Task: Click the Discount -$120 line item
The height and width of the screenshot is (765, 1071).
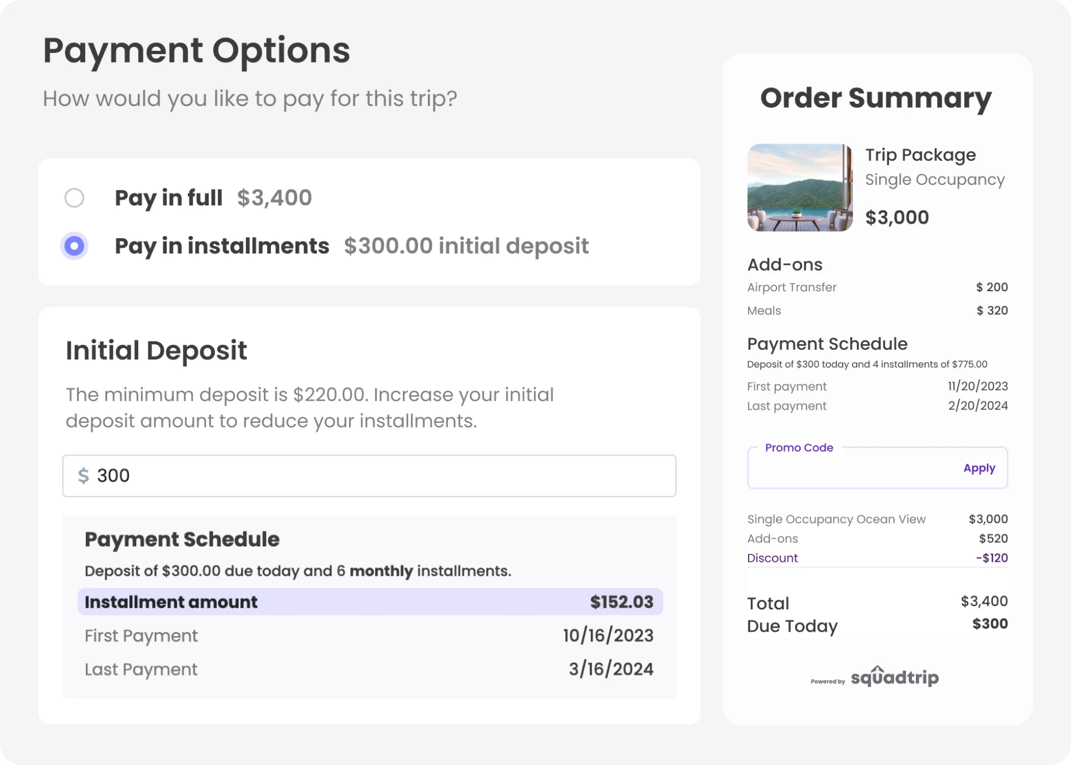Action: (x=773, y=557)
